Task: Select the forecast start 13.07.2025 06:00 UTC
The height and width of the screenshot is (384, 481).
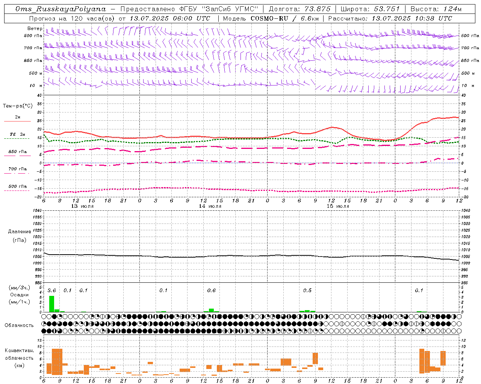Action: point(170,18)
